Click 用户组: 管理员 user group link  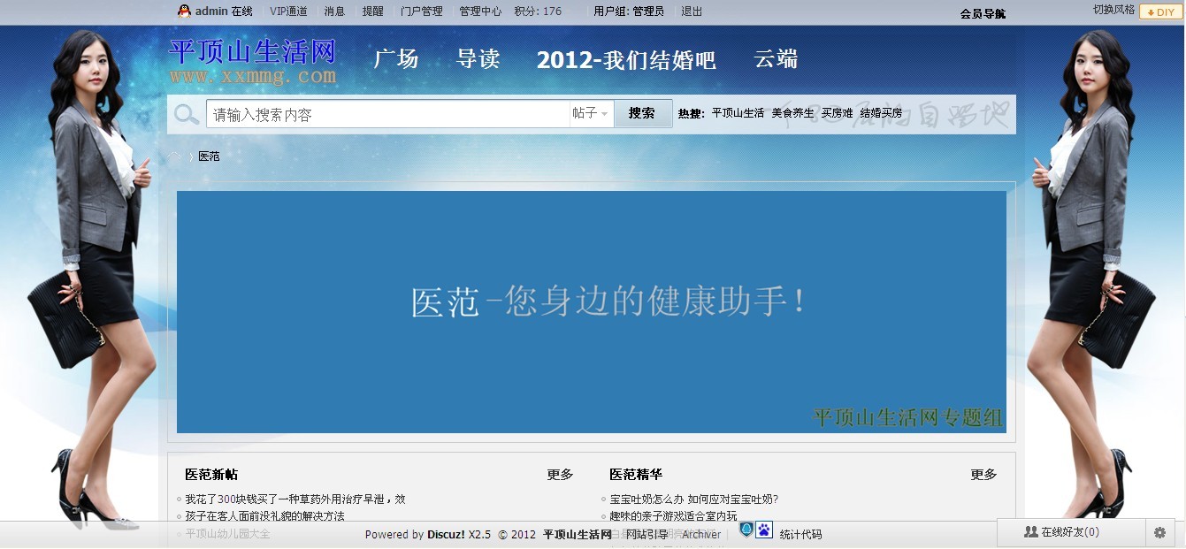[x=629, y=11]
